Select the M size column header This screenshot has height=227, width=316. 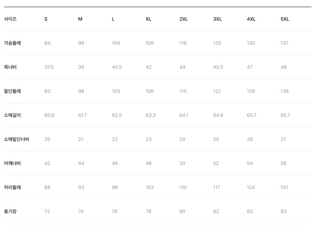pos(80,19)
